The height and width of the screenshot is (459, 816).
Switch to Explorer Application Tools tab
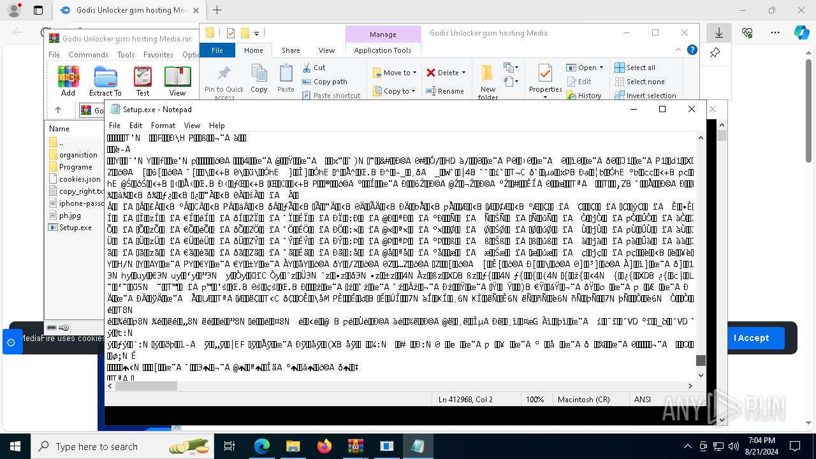coord(382,50)
